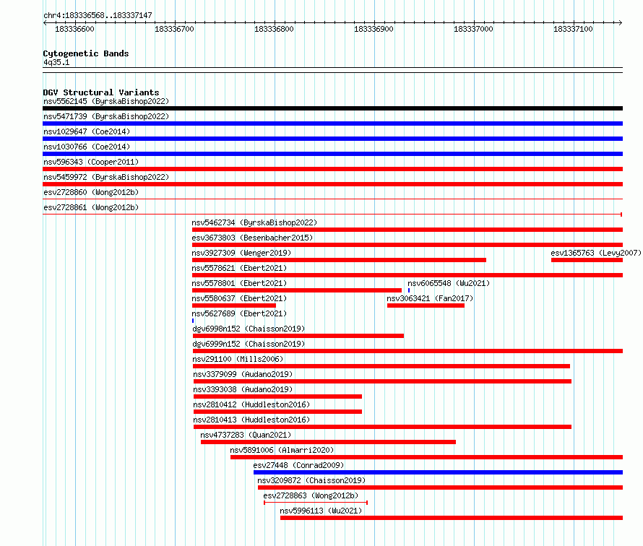Click the blue nsv1029647 variant bar

(x=332, y=139)
